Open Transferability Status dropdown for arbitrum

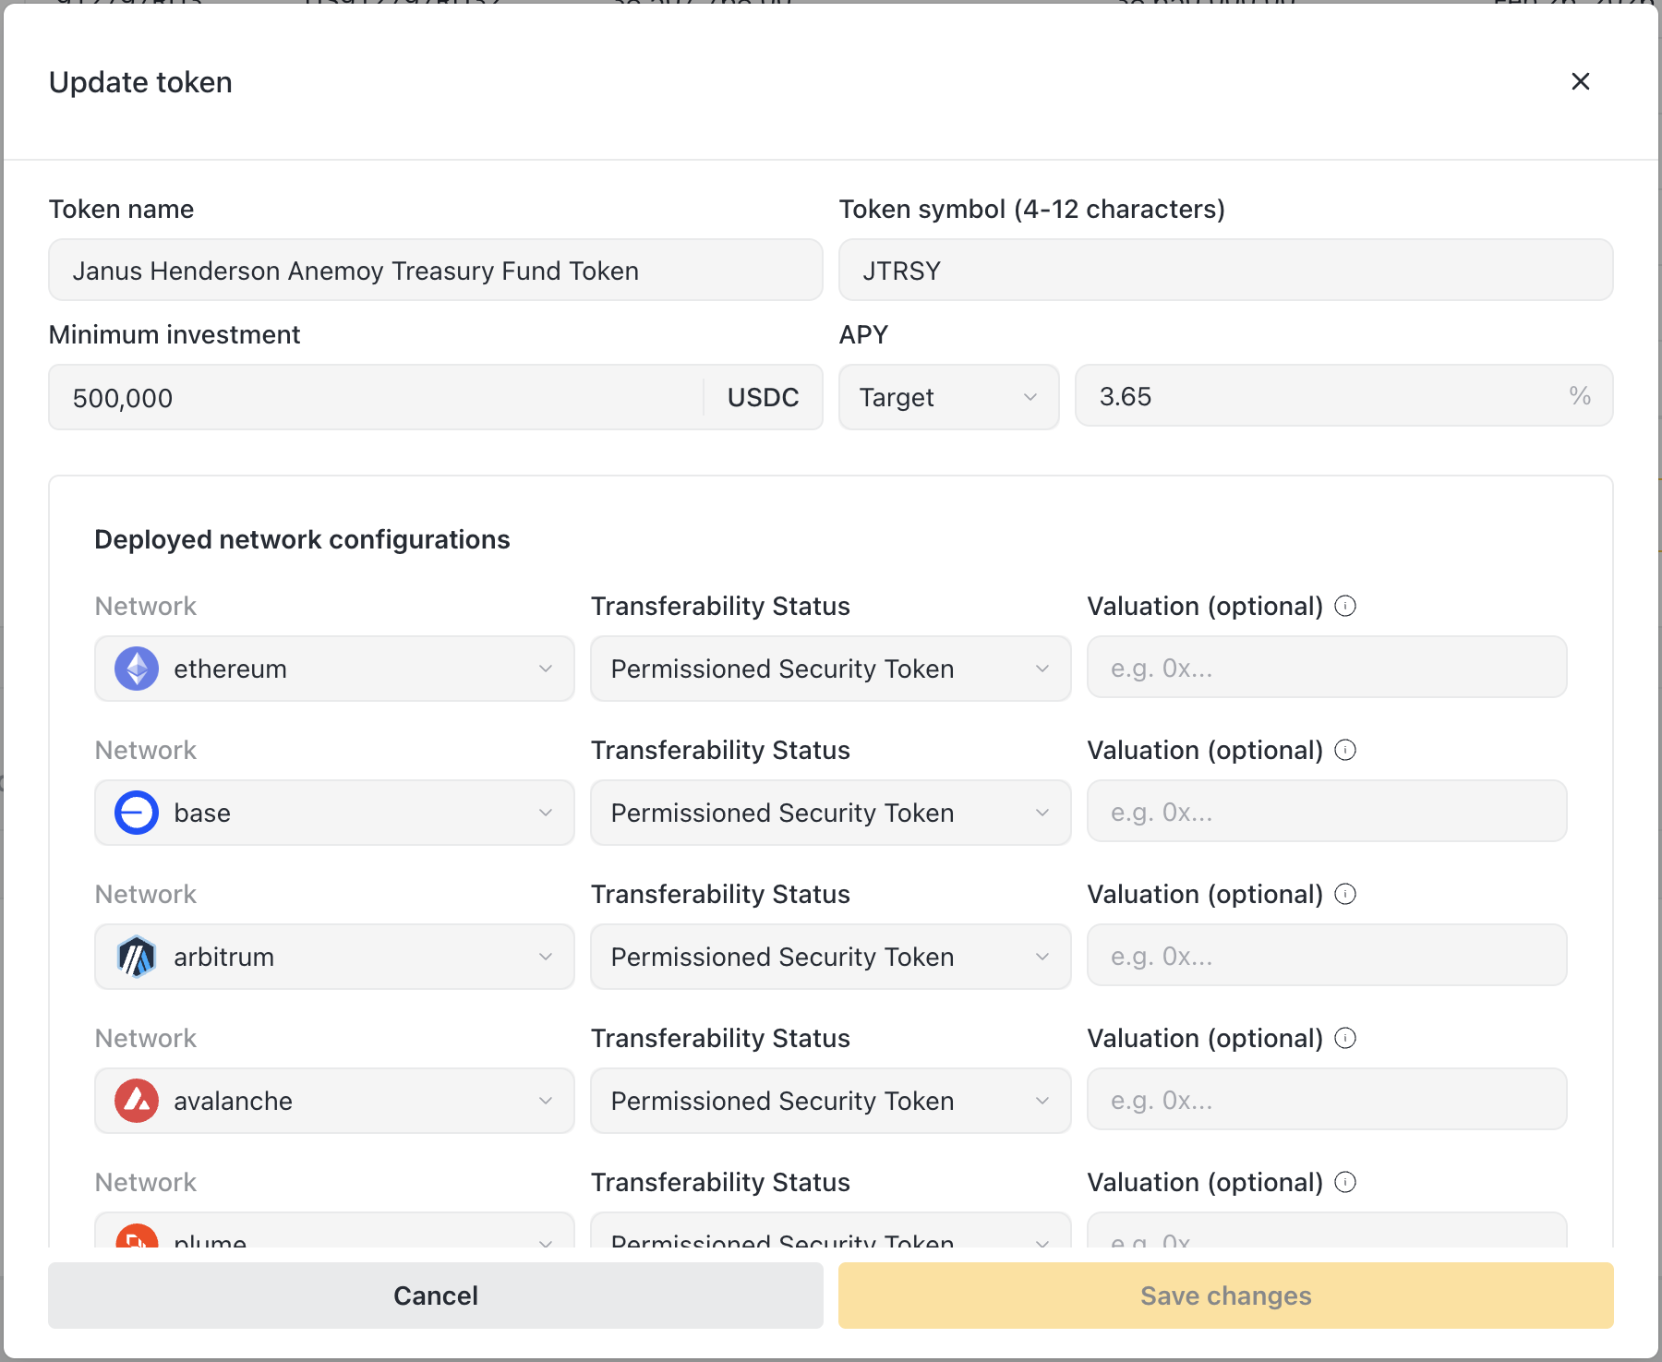click(829, 957)
